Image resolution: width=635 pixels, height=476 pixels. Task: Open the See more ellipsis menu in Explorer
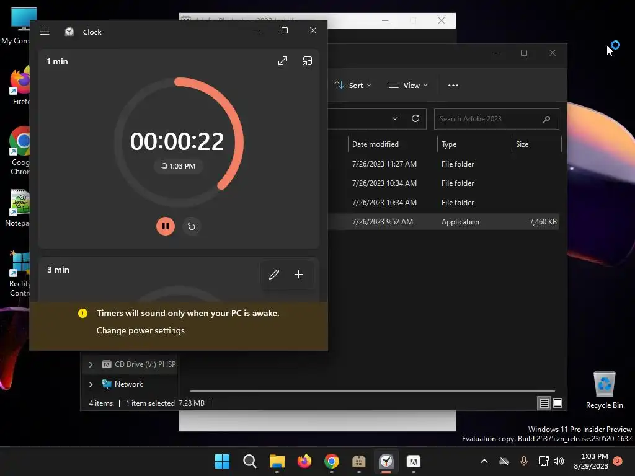[453, 86]
